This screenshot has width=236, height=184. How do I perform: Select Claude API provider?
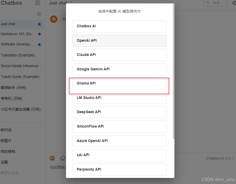(x=119, y=55)
